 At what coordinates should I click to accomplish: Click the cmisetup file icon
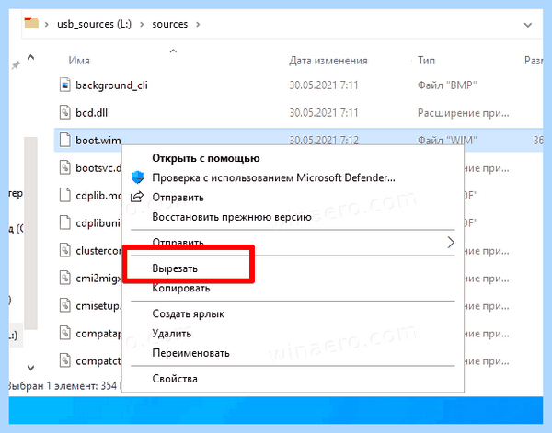pos(64,305)
